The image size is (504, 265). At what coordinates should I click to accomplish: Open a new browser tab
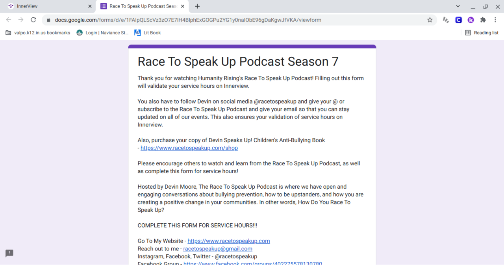197,6
